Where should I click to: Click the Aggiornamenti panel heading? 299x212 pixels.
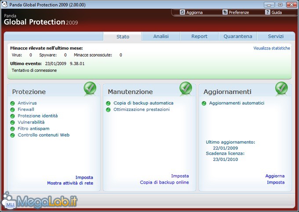coord(227,92)
